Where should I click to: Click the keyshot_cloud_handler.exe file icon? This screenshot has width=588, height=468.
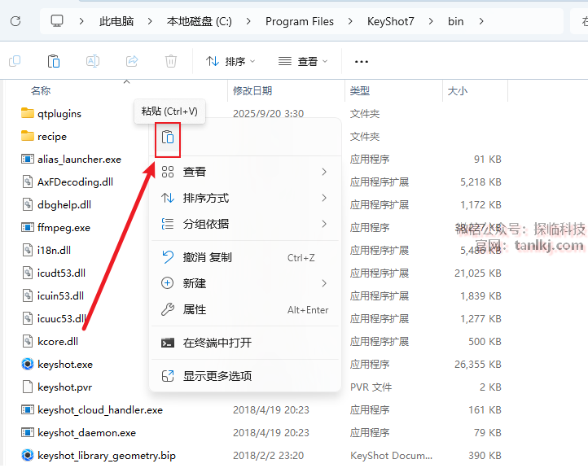[x=28, y=410]
